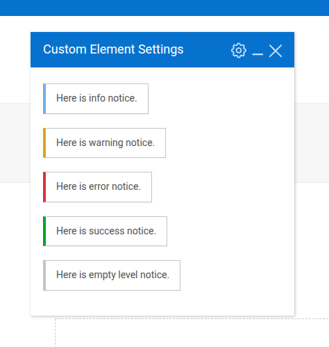The width and height of the screenshot is (329, 347).
Task: Click the gray band right of the panel
Action: click(x=312, y=143)
